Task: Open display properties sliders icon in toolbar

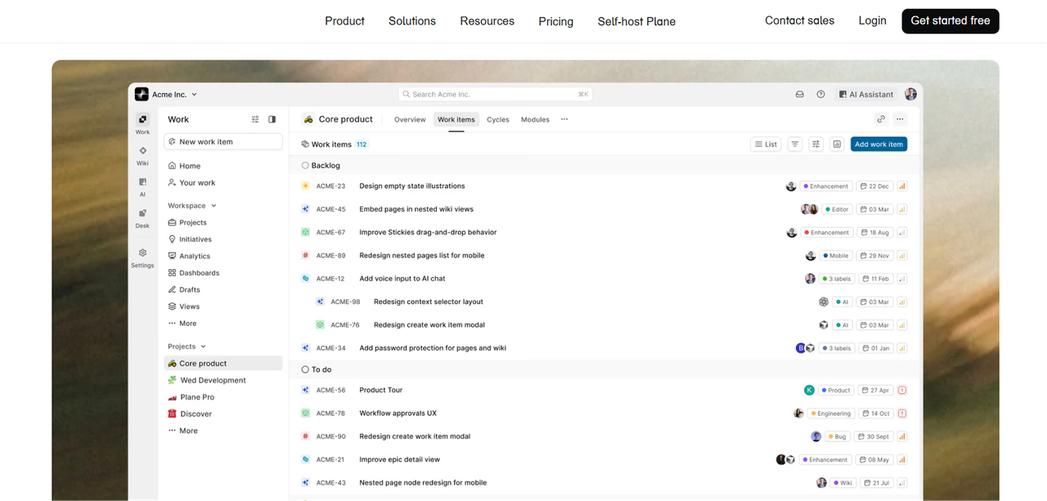Action: (816, 144)
